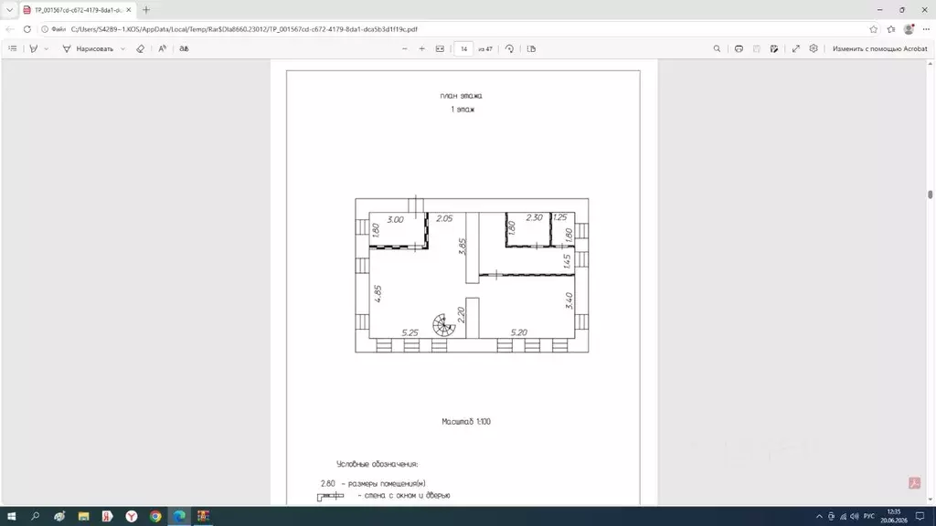Toggle full screen mode

coord(796,49)
